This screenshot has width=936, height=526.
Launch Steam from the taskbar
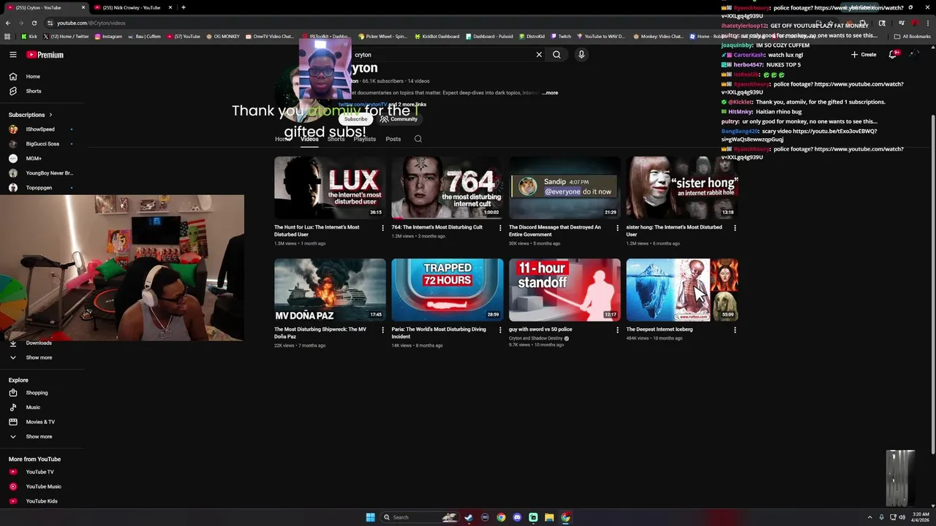(x=469, y=517)
